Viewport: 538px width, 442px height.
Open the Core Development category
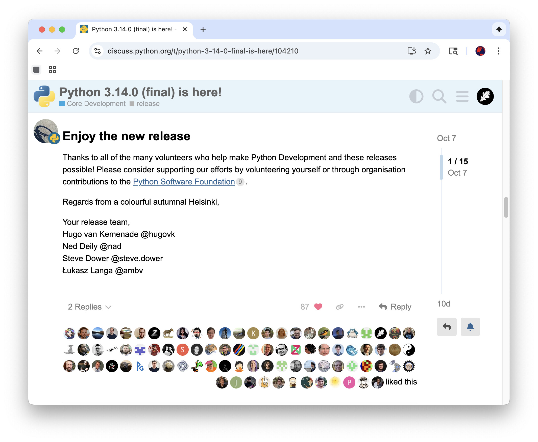click(96, 104)
